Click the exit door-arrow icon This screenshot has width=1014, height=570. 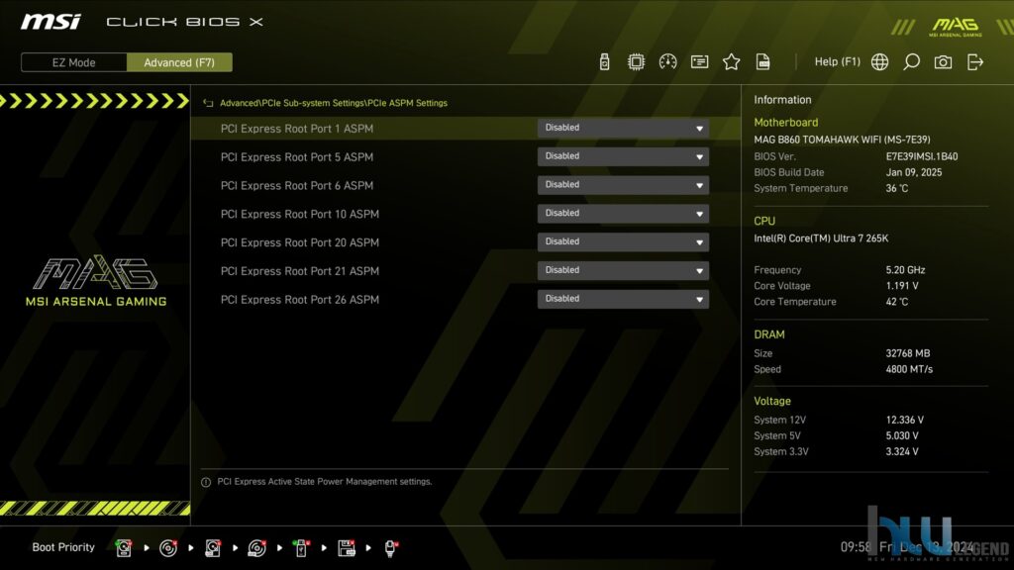point(974,62)
